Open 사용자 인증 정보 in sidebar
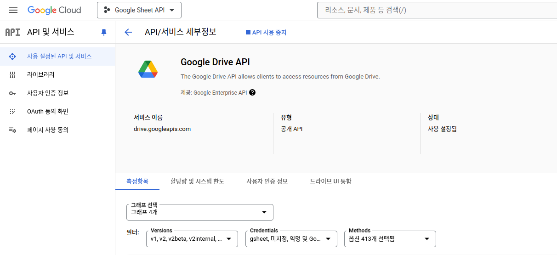Image resolution: width=557 pixels, height=255 pixels. click(57, 93)
